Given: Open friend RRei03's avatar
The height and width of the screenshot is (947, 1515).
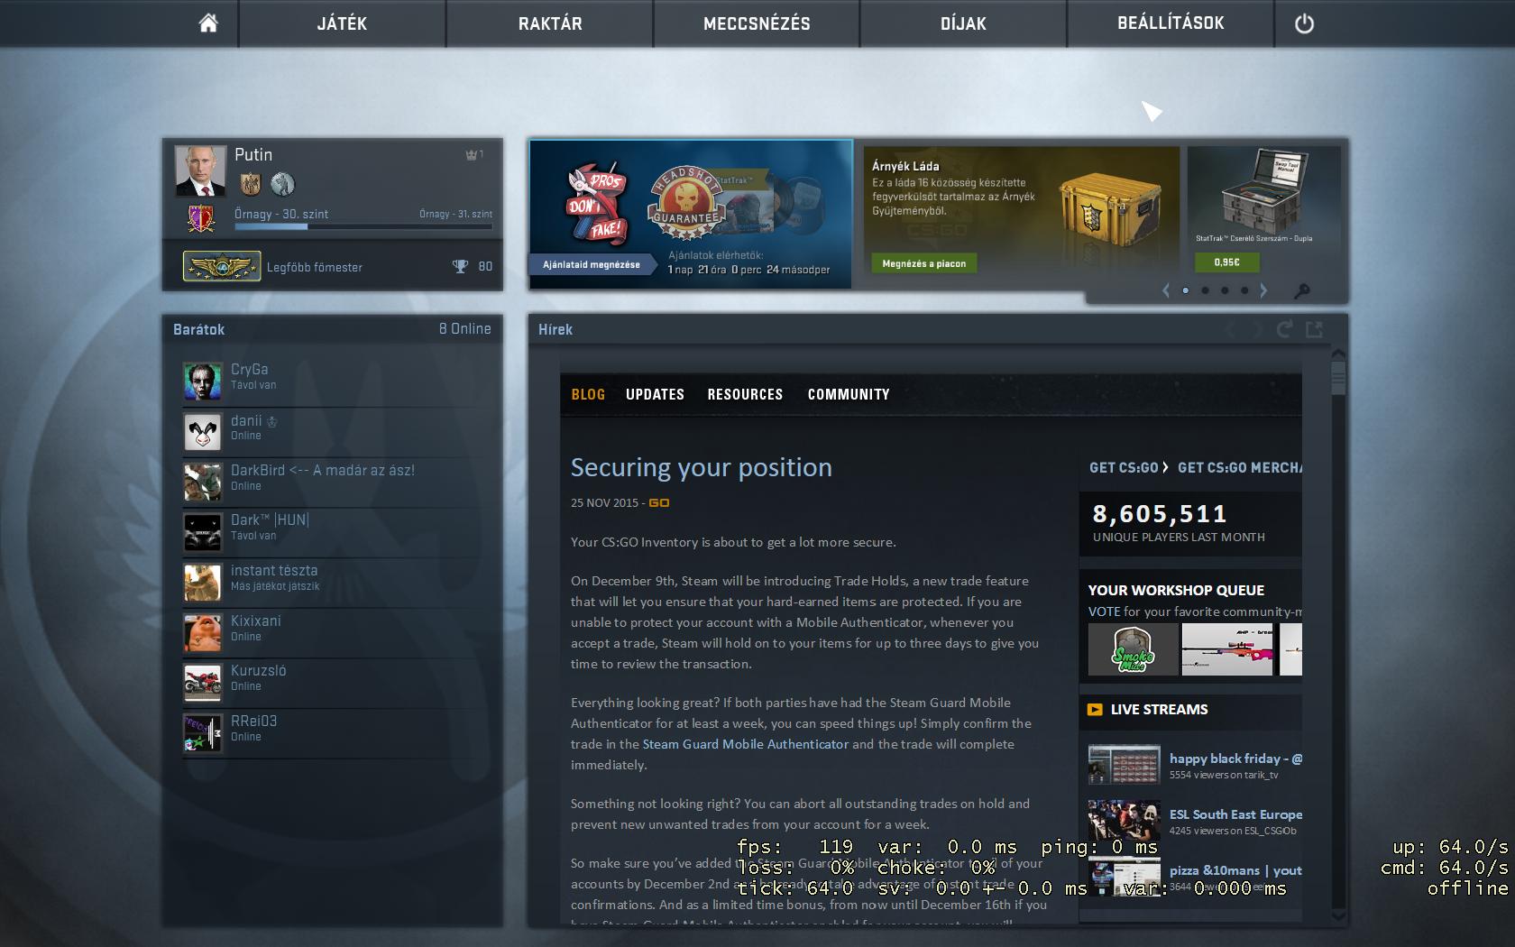Looking at the screenshot, I should tap(202, 733).
